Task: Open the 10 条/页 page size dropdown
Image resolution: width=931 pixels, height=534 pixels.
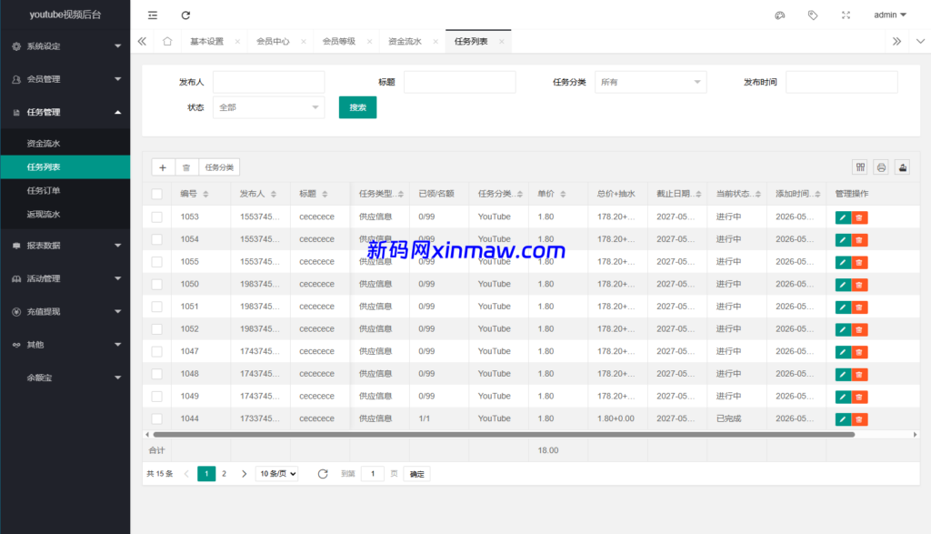Action: point(276,474)
